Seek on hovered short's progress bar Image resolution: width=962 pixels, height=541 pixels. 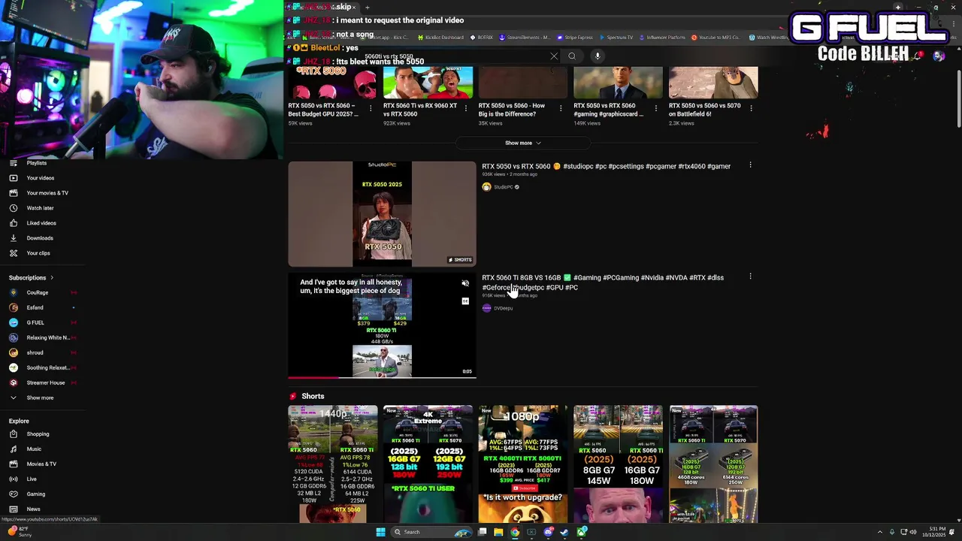pos(382,377)
